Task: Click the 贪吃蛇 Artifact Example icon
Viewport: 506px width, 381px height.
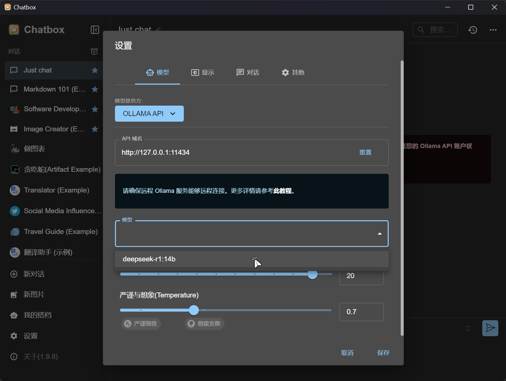Action: point(15,169)
